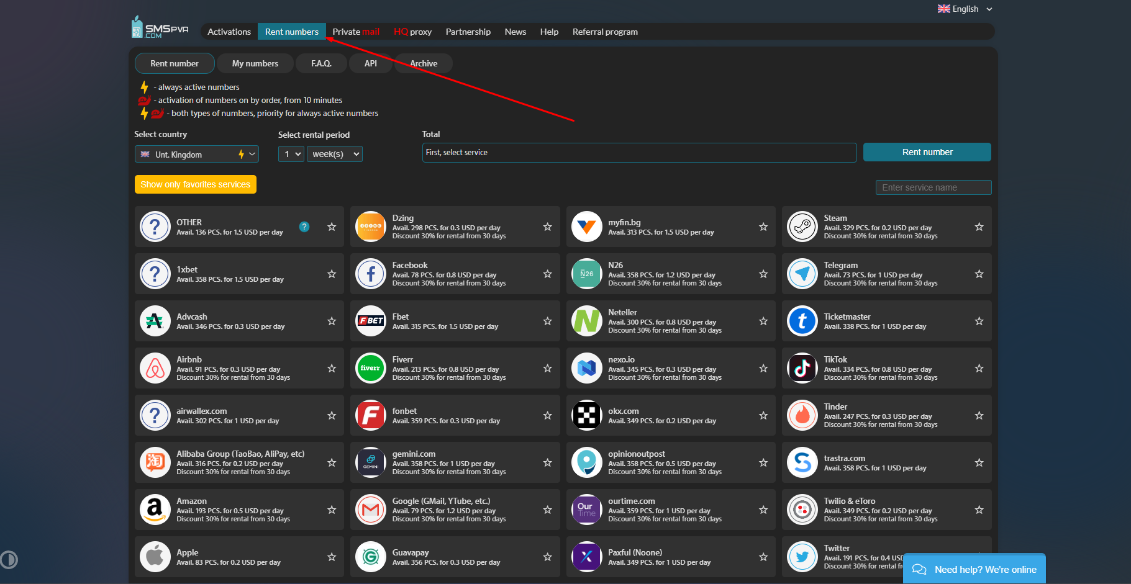The image size is (1131, 584).
Task: Open the Partnership menu item
Action: point(468,32)
